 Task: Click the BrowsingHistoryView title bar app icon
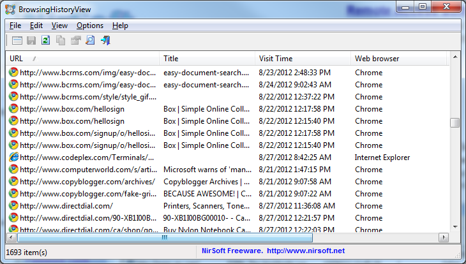click(x=10, y=10)
